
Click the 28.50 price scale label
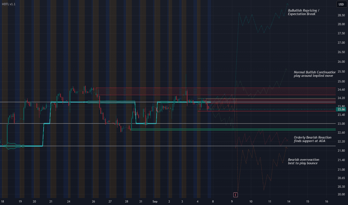point(341,15)
